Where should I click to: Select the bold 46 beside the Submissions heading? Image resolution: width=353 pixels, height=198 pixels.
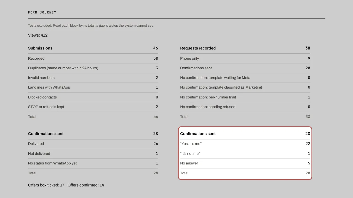[x=156, y=48]
